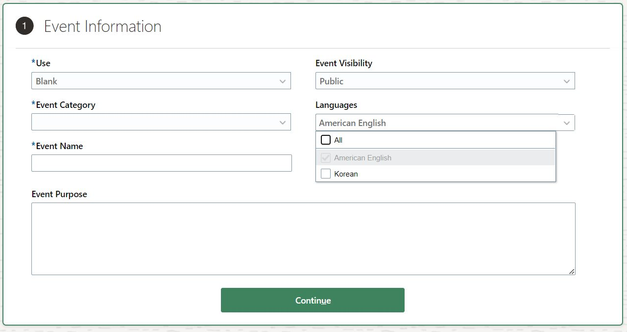
Task: Click the Event Information heading
Action: (103, 26)
